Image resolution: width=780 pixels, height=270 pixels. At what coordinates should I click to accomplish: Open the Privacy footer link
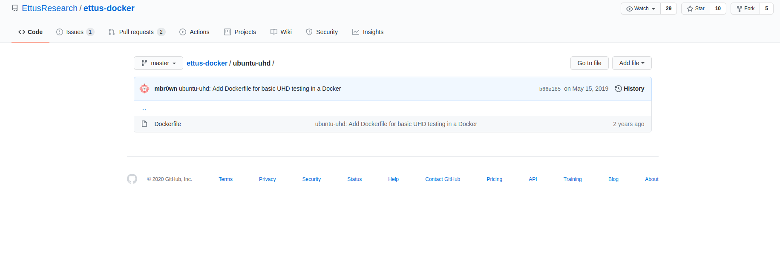click(x=268, y=179)
